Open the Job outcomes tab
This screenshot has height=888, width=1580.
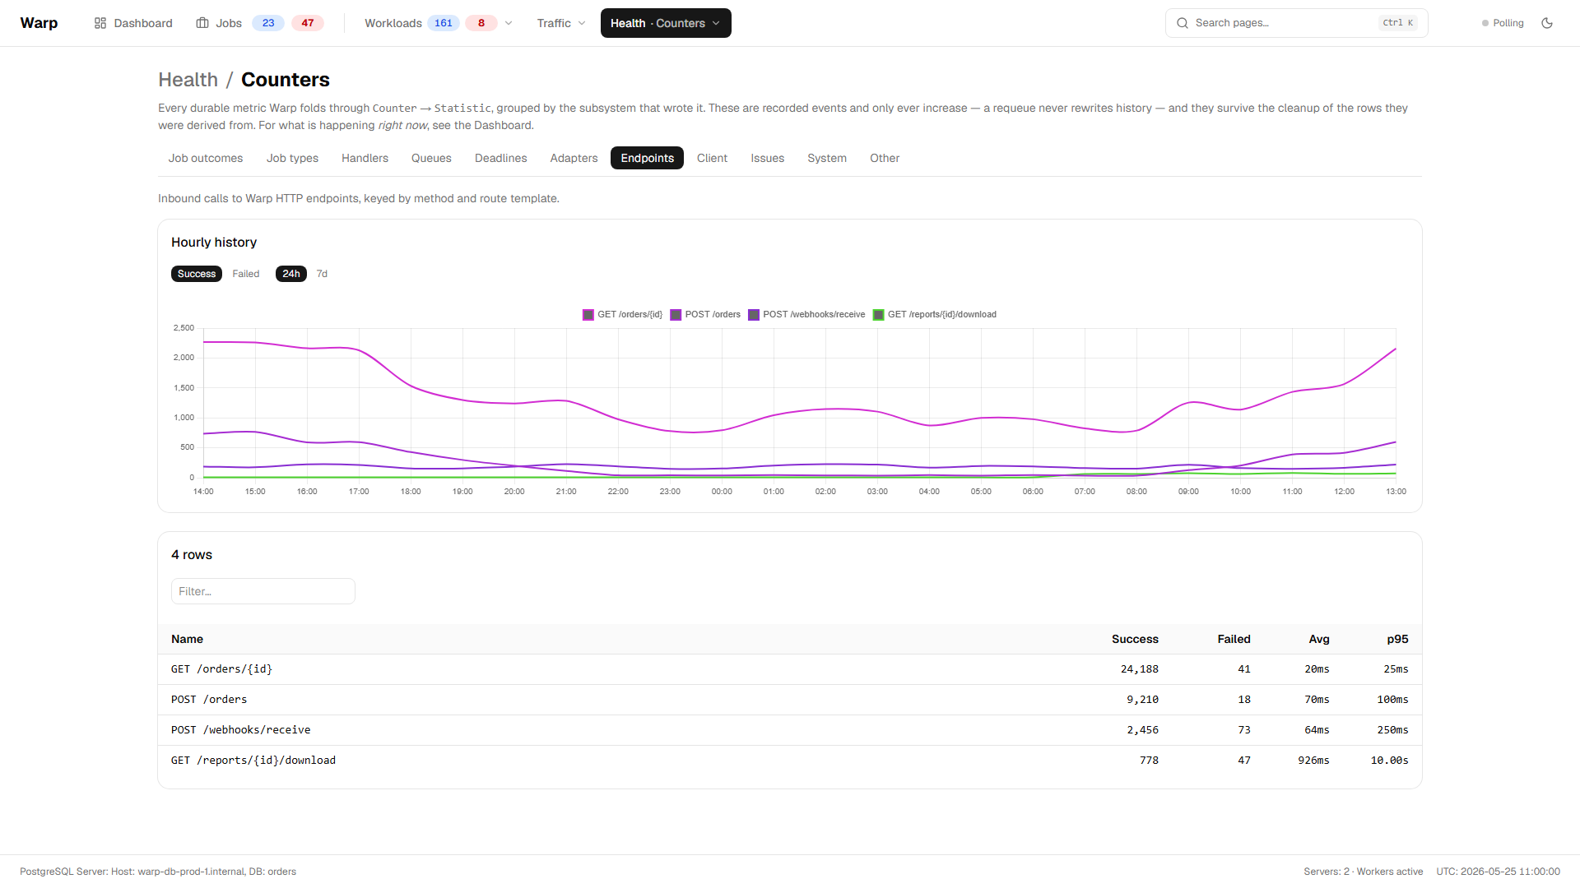coord(206,158)
